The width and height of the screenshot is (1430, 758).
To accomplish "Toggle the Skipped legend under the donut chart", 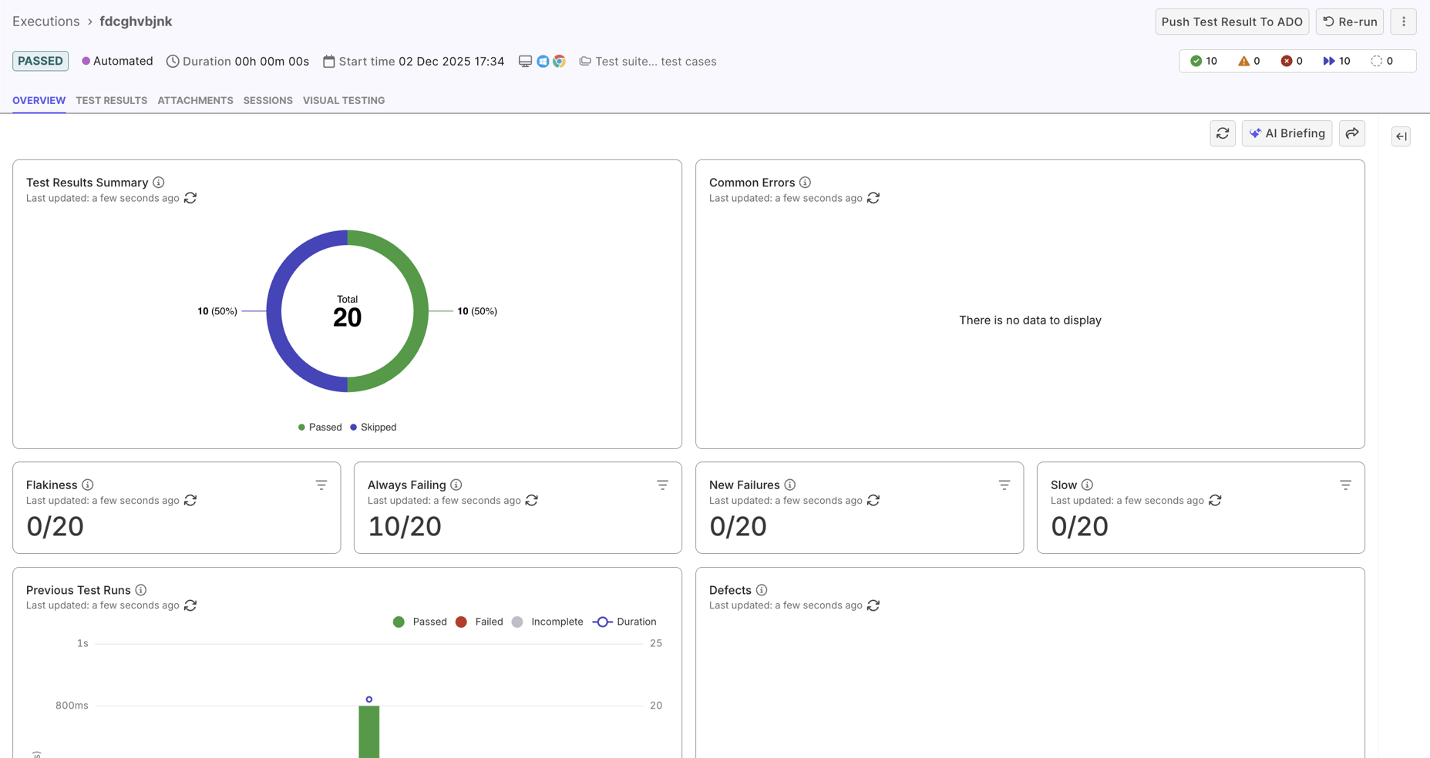I will tap(373, 427).
